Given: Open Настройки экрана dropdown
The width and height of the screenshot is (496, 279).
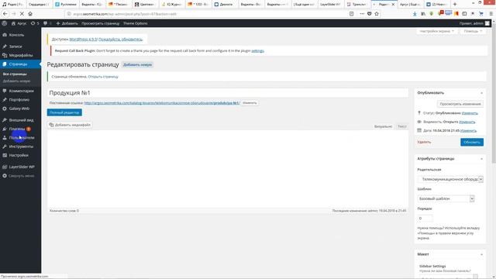Looking at the screenshot, I should pos(437,31).
